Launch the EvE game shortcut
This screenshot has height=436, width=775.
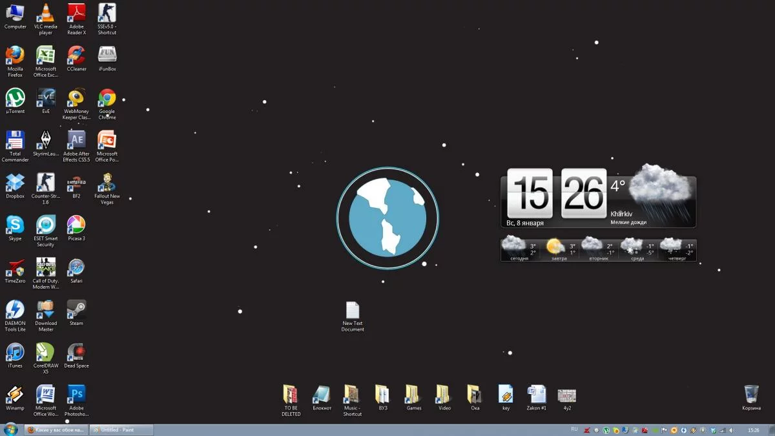click(45, 101)
